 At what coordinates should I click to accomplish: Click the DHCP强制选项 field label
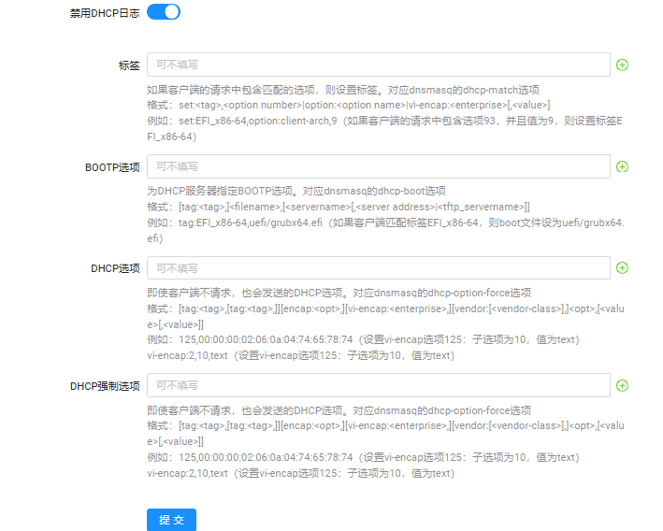(105, 386)
